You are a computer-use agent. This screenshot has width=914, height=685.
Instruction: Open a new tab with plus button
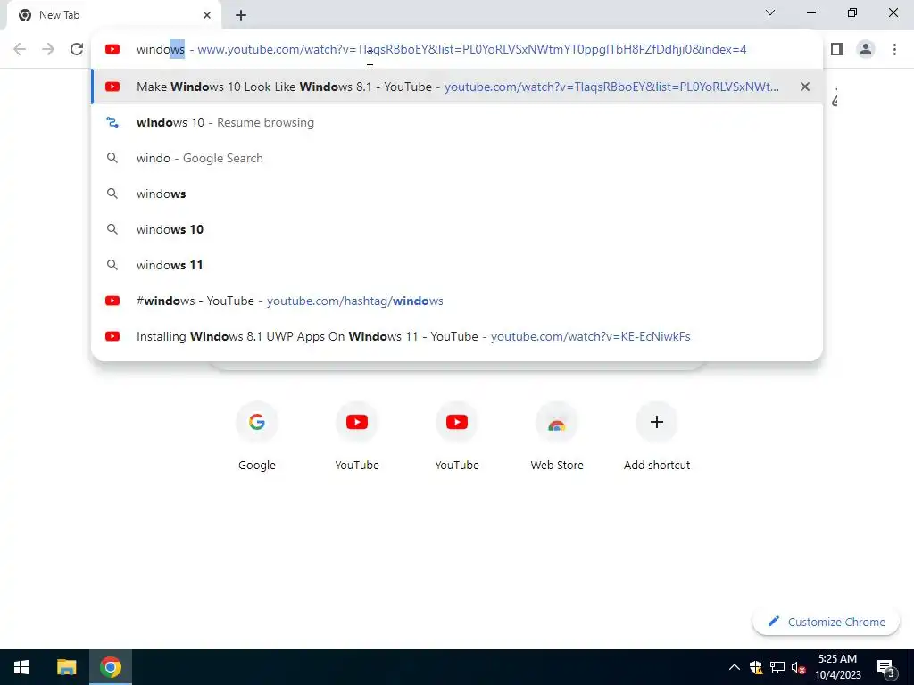241,15
